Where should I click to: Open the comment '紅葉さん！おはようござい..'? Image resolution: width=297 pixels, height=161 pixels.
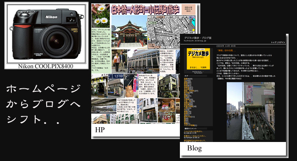click(x=195, y=136)
